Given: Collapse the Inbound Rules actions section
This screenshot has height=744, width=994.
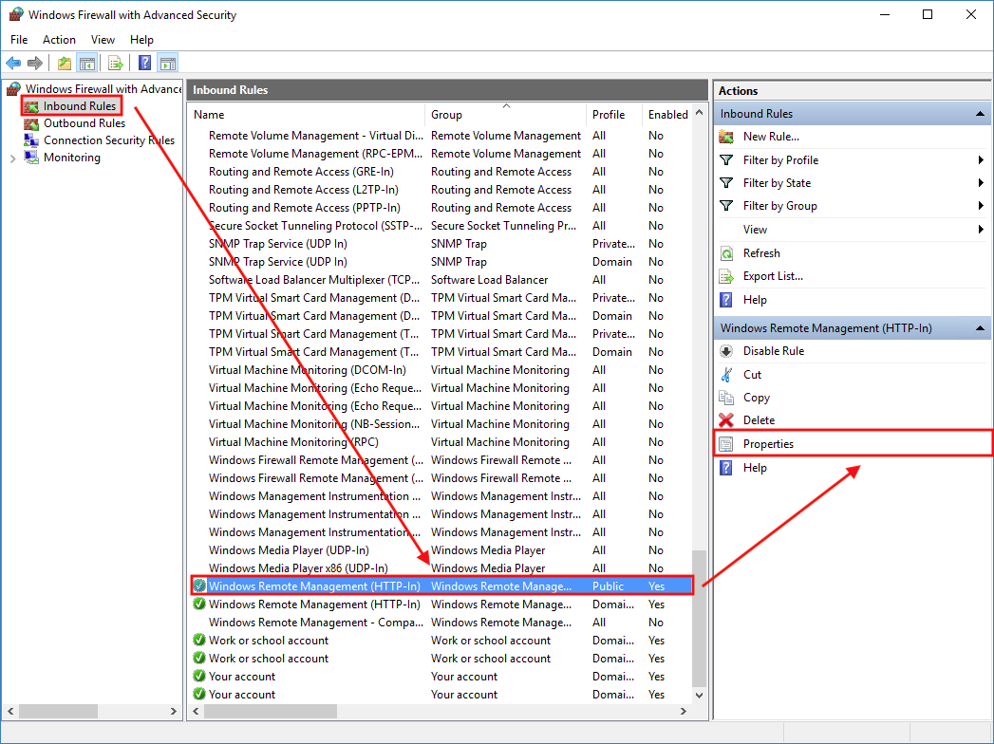Looking at the screenshot, I should click(x=980, y=114).
